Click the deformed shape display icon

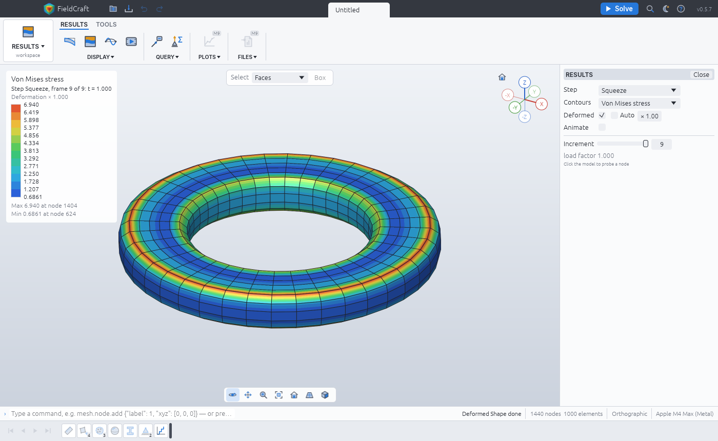[x=70, y=42]
